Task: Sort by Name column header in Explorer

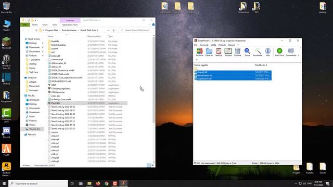Action: tap(50, 36)
